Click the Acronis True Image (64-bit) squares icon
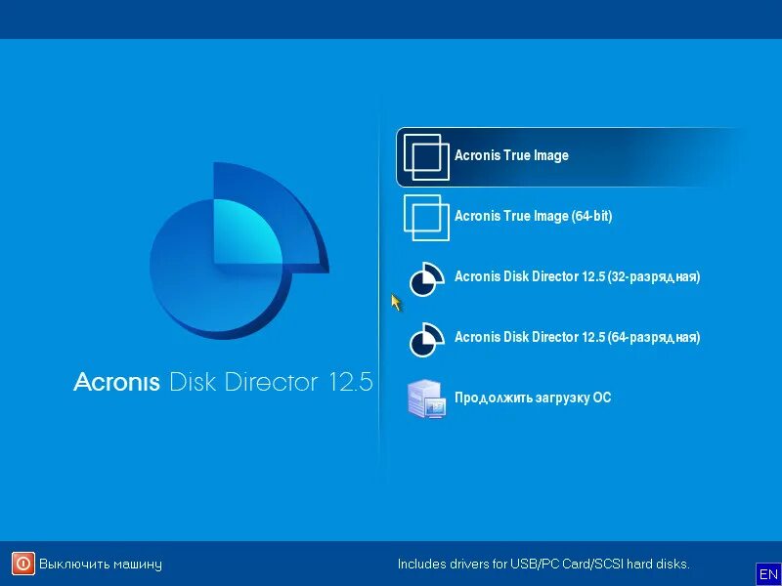 [426, 218]
